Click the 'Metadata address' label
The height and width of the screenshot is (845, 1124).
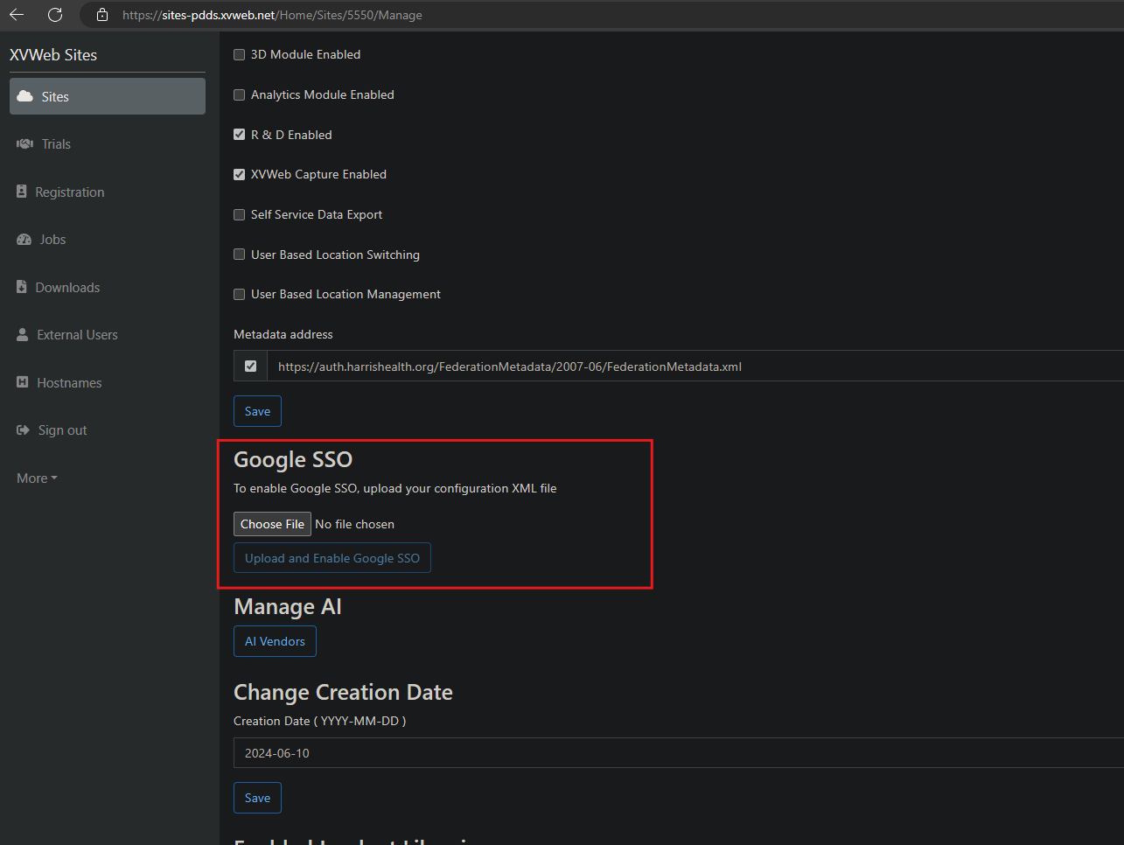click(283, 334)
